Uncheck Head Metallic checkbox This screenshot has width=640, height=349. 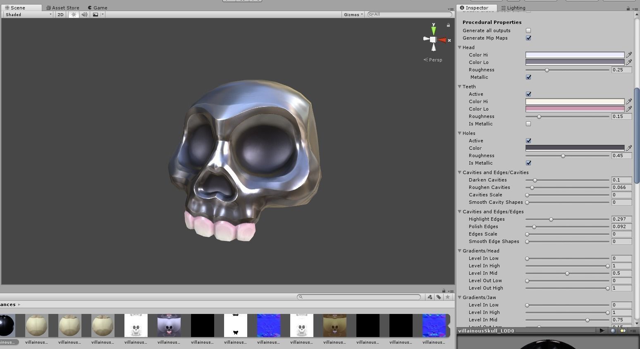[x=528, y=77]
